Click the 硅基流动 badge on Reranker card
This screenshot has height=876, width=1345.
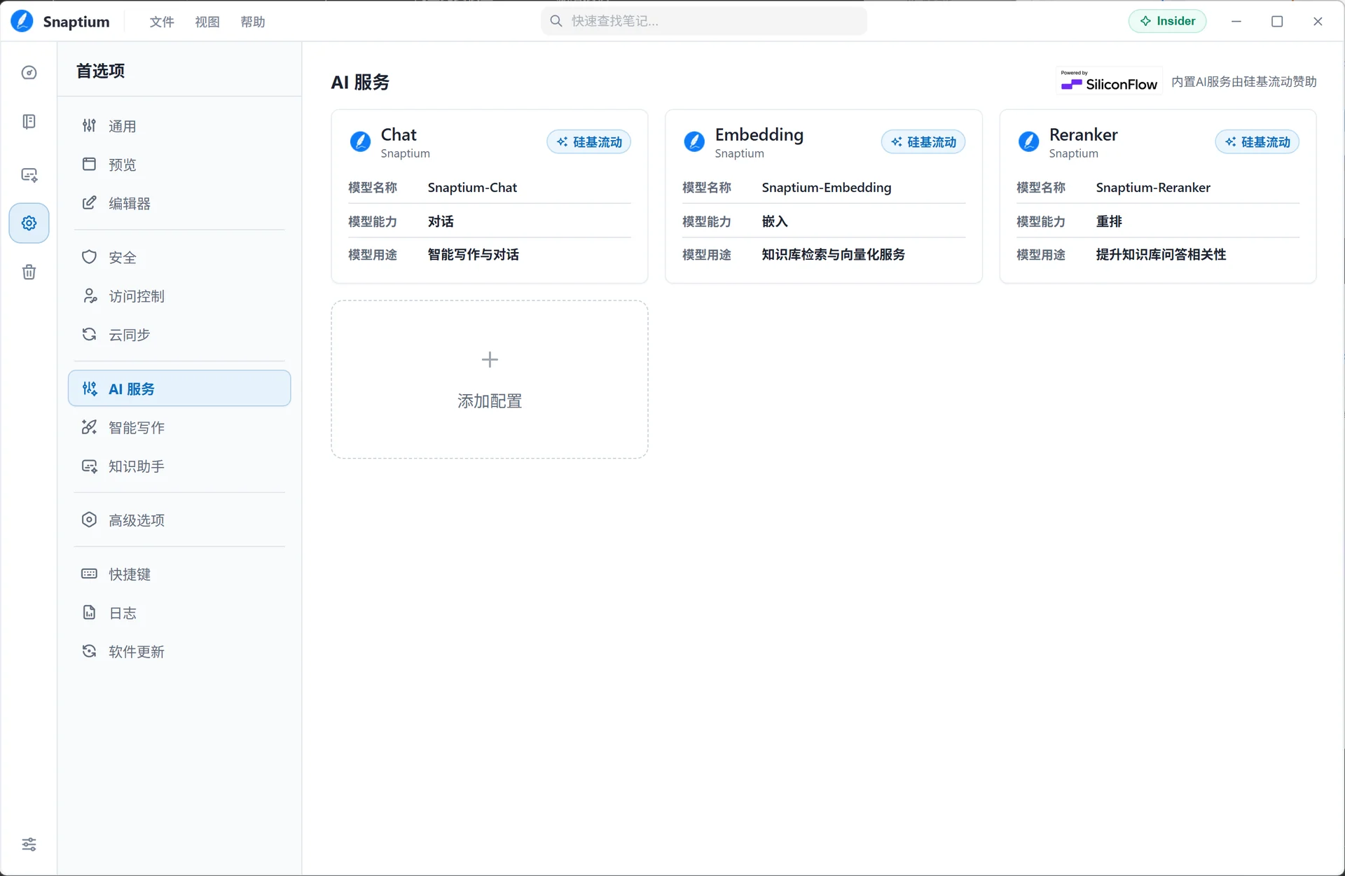[1257, 142]
